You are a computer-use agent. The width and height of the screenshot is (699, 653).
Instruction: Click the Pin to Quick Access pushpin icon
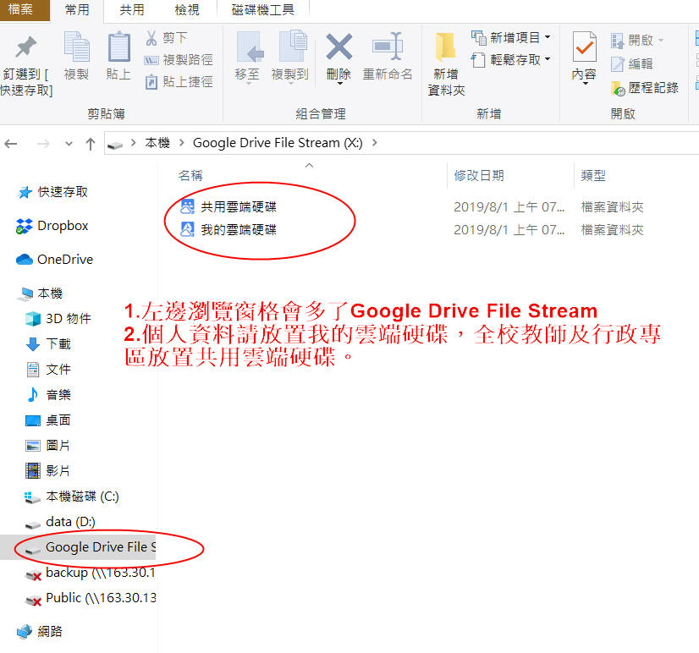coord(25,47)
